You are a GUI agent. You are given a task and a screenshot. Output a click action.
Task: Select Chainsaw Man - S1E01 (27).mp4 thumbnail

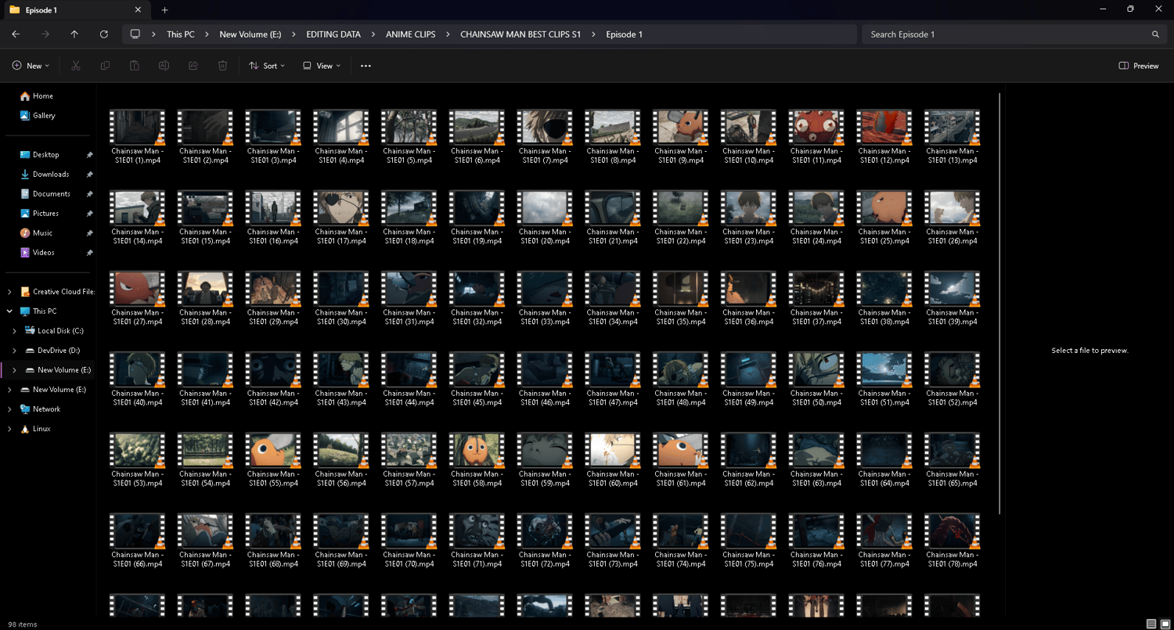137,290
